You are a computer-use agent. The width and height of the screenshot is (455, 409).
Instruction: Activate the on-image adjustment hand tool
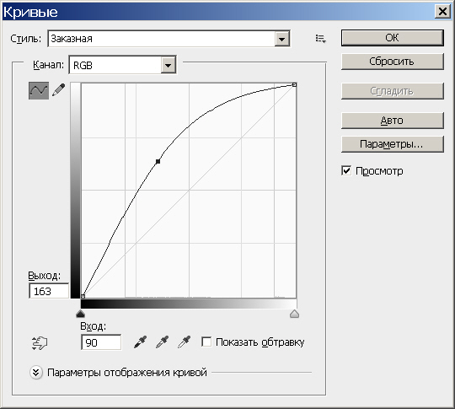coord(39,343)
